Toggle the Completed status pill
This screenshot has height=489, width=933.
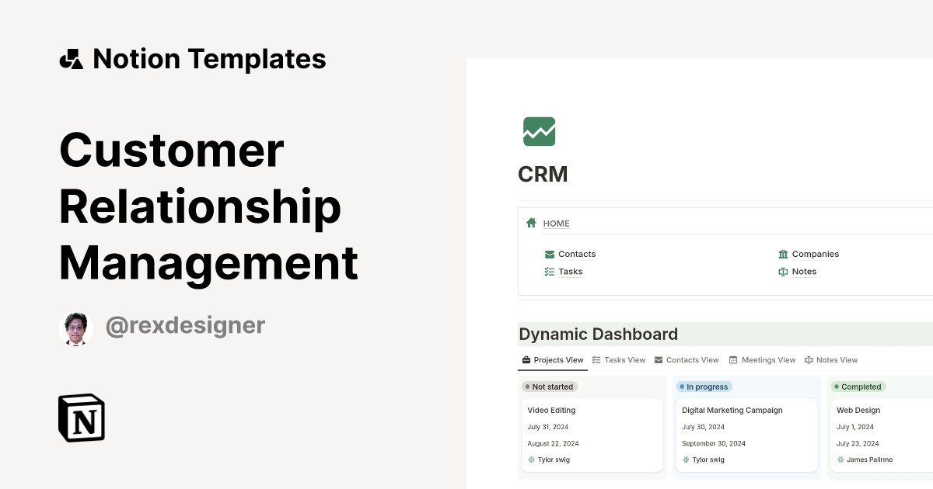(858, 387)
